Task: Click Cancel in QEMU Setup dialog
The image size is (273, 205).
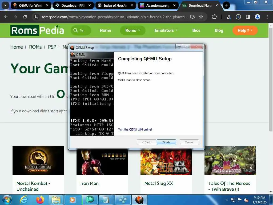Action: 189,142
